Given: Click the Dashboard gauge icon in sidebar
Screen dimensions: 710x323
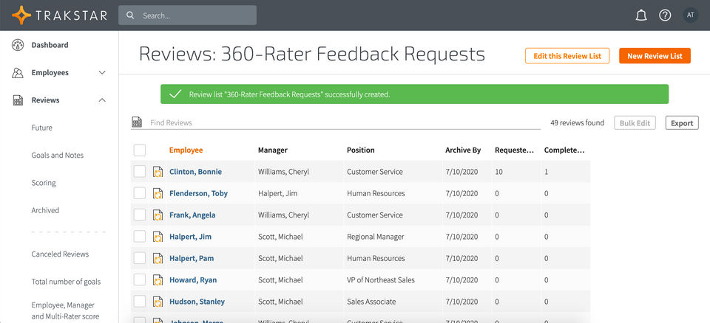Looking at the screenshot, I should click(18, 45).
